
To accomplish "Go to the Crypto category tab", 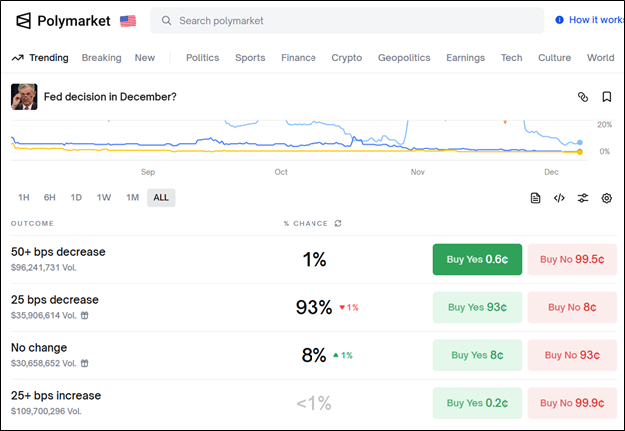I will pyautogui.click(x=346, y=58).
